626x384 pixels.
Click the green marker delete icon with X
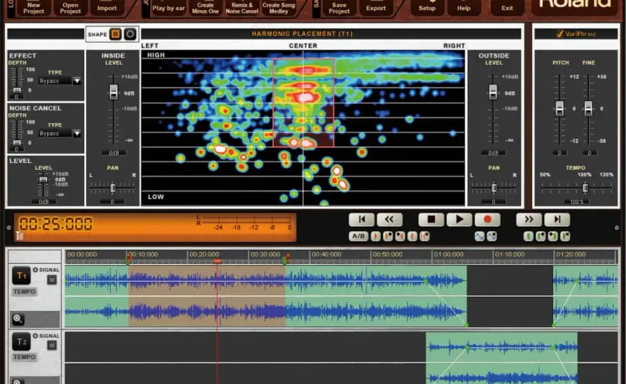(x=566, y=236)
